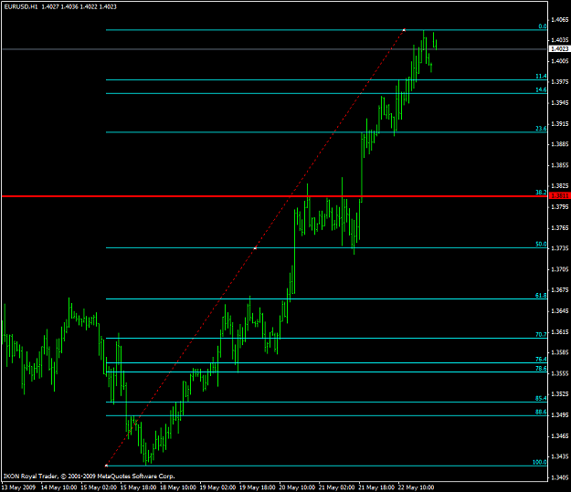
Task: Click the 1.3735 price axis value
Action: point(560,248)
